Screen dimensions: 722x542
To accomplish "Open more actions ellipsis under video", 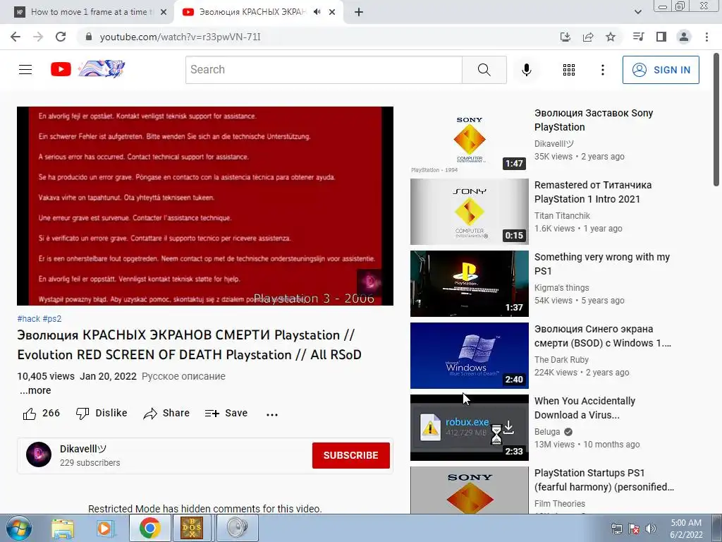I will (x=272, y=414).
